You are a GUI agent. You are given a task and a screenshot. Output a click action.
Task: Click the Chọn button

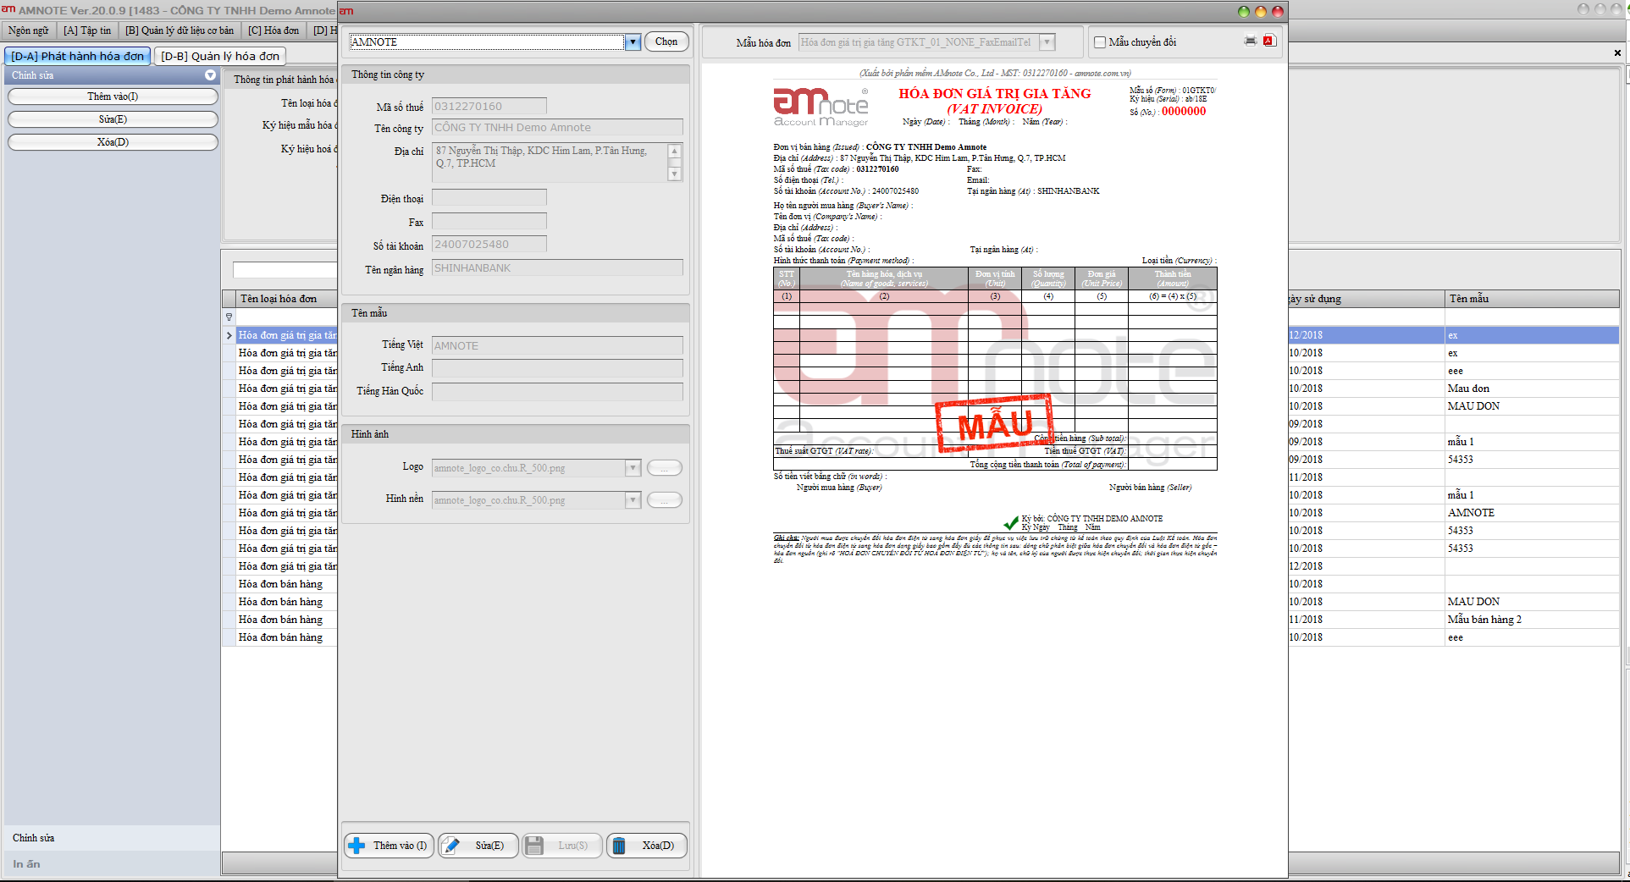pos(666,41)
